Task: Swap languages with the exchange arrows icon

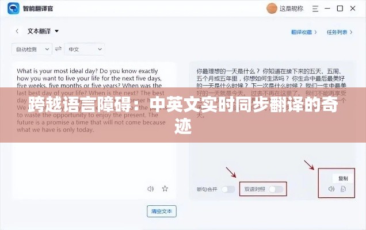Action: [58, 49]
